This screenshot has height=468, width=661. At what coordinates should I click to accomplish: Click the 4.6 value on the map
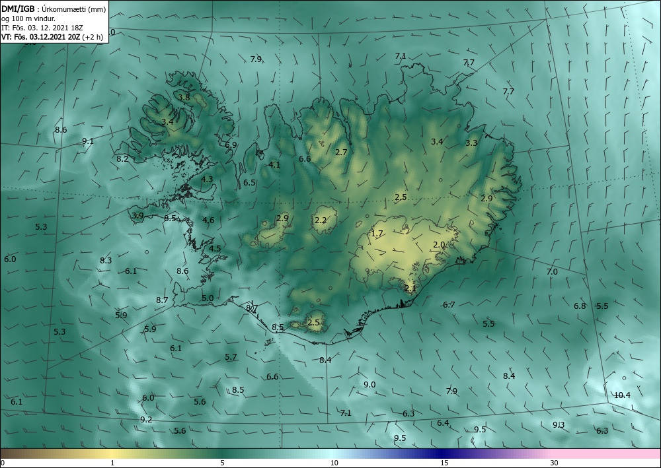[x=208, y=220]
